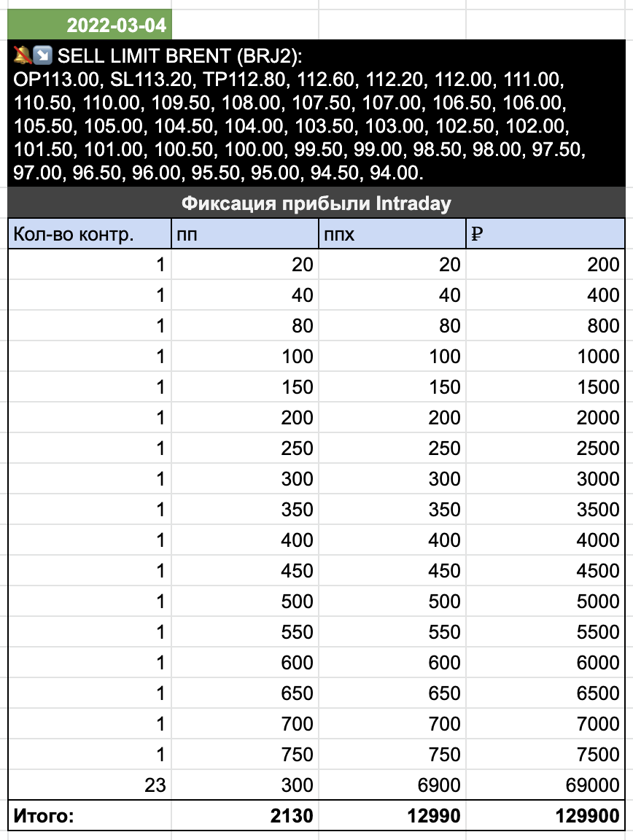The image size is (633, 840).
Task: Select the ₽ cell with value 5500
Action: pyautogui.click(x=545, y=631)
